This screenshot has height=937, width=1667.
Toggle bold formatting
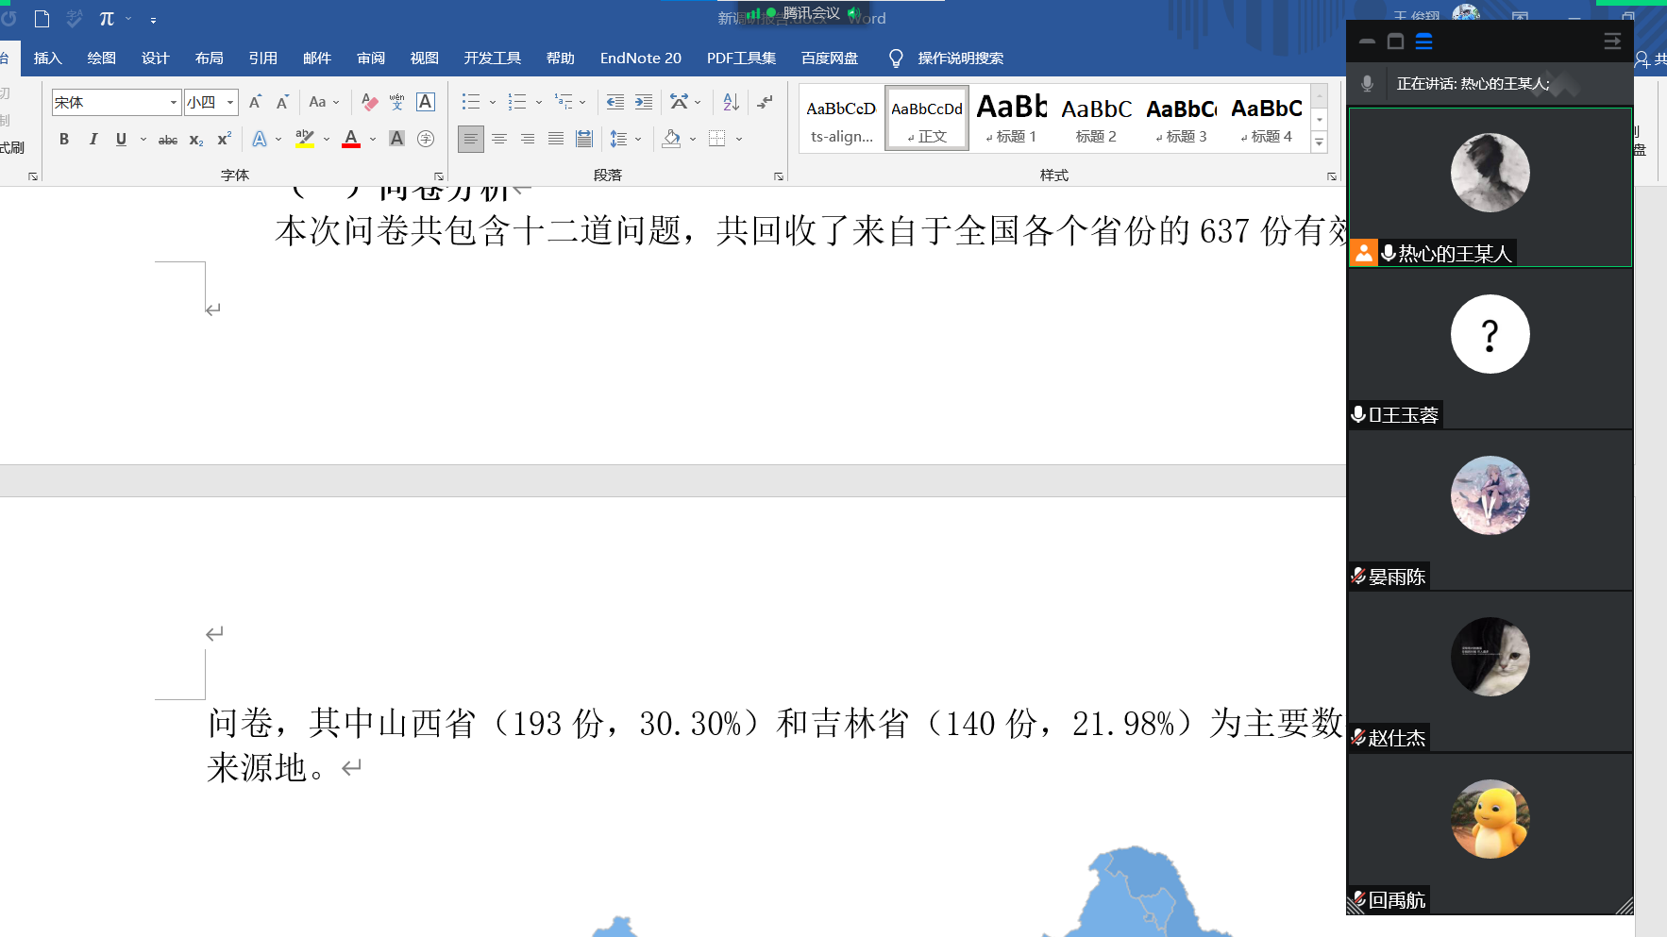coord(64,139)
